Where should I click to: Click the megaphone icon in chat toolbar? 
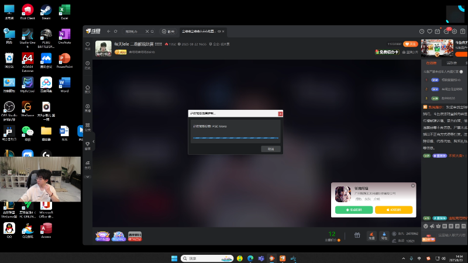coord(432,226)
